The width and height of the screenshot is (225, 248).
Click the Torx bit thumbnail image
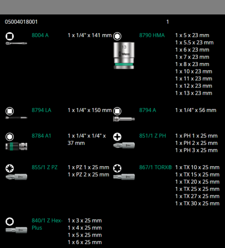pyautogui.click(x=124, y=177)
